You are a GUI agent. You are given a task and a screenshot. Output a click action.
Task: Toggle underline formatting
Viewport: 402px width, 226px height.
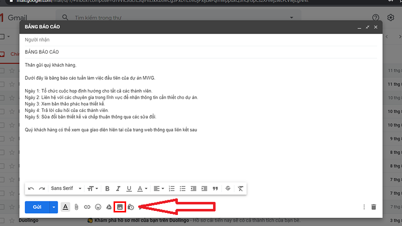click(129, 189)
